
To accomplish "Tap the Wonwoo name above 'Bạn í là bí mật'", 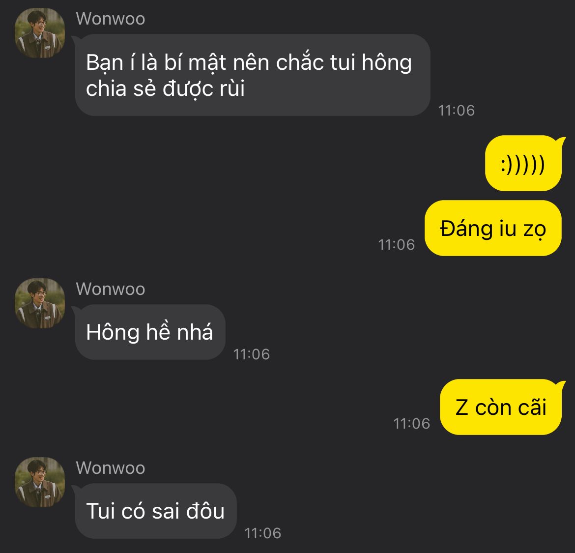I will [x=111, y=19].
